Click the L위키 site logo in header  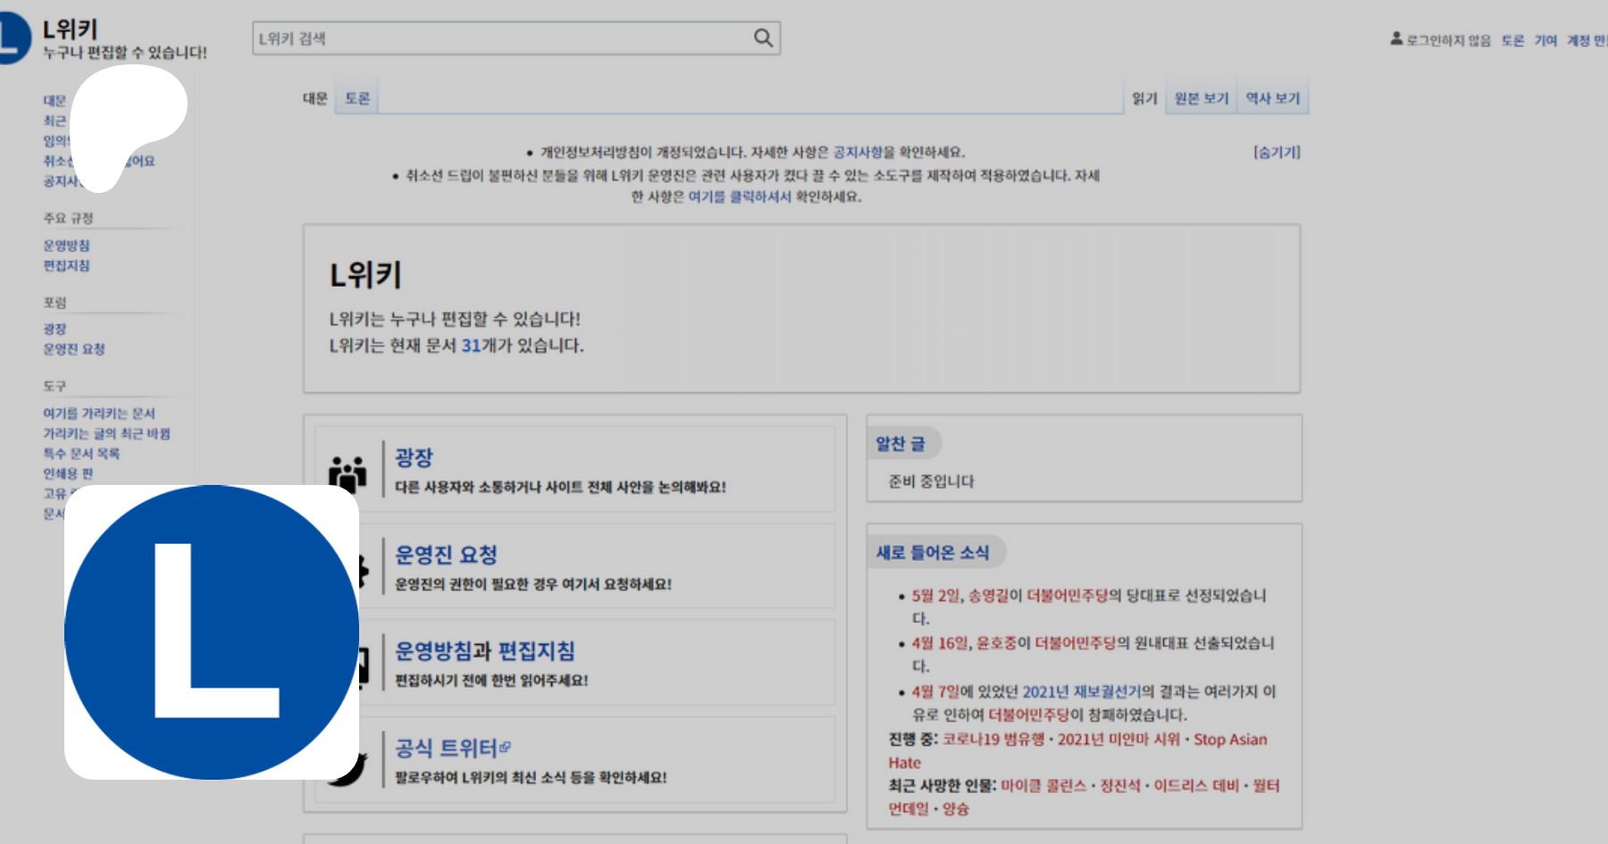[13, 38]
